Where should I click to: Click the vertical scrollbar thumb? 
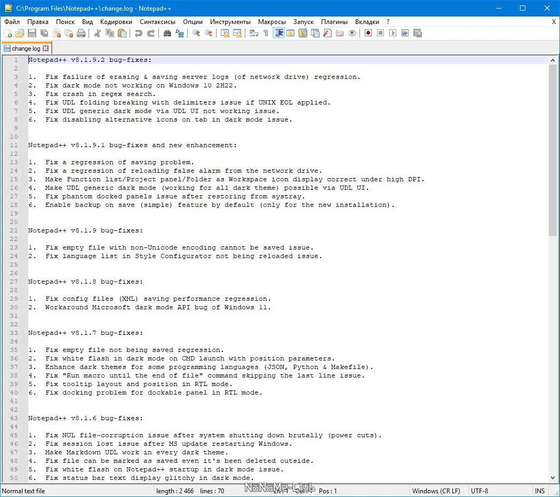[553, 150]
